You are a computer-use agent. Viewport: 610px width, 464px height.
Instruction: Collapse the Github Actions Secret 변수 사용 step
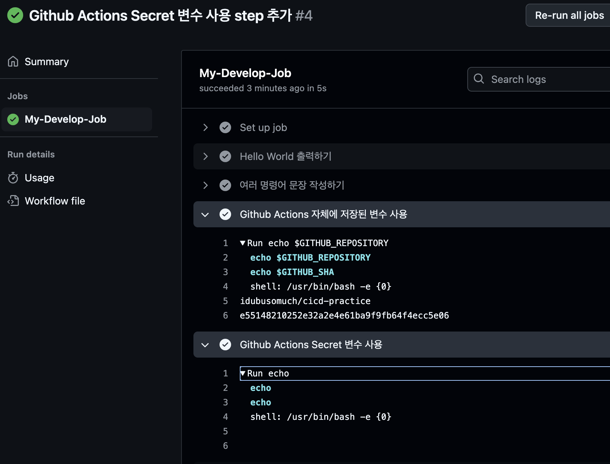click(x=205, y=345)
